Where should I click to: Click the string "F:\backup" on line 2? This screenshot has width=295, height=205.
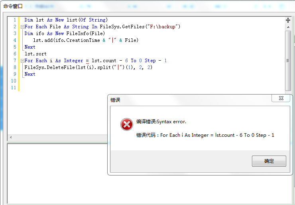tap(163, 27)
